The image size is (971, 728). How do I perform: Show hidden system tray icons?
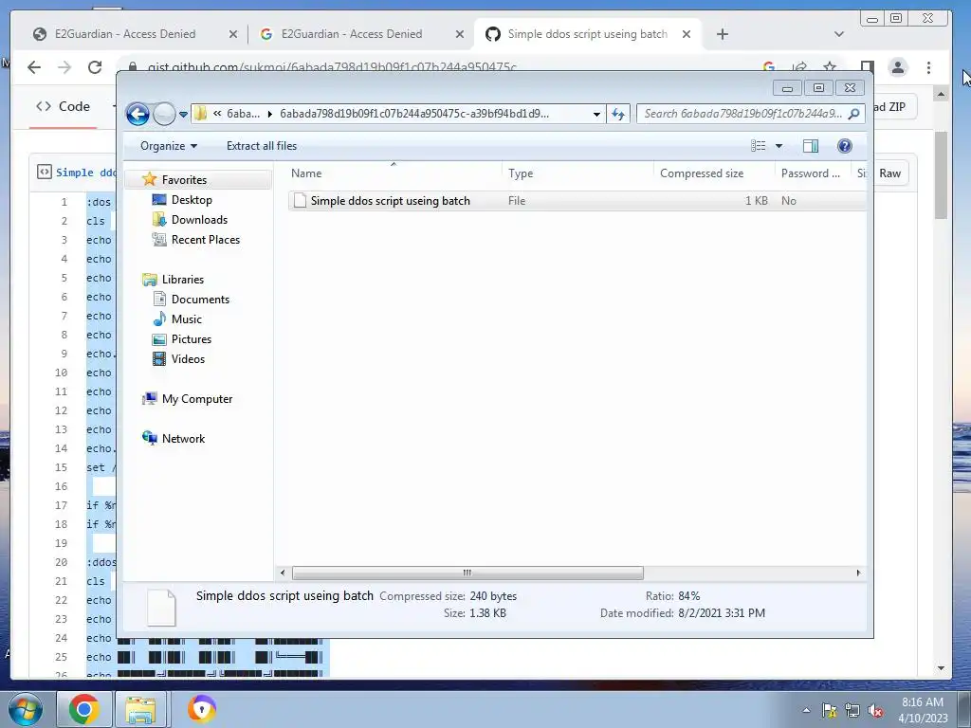(x=806, y=711)
